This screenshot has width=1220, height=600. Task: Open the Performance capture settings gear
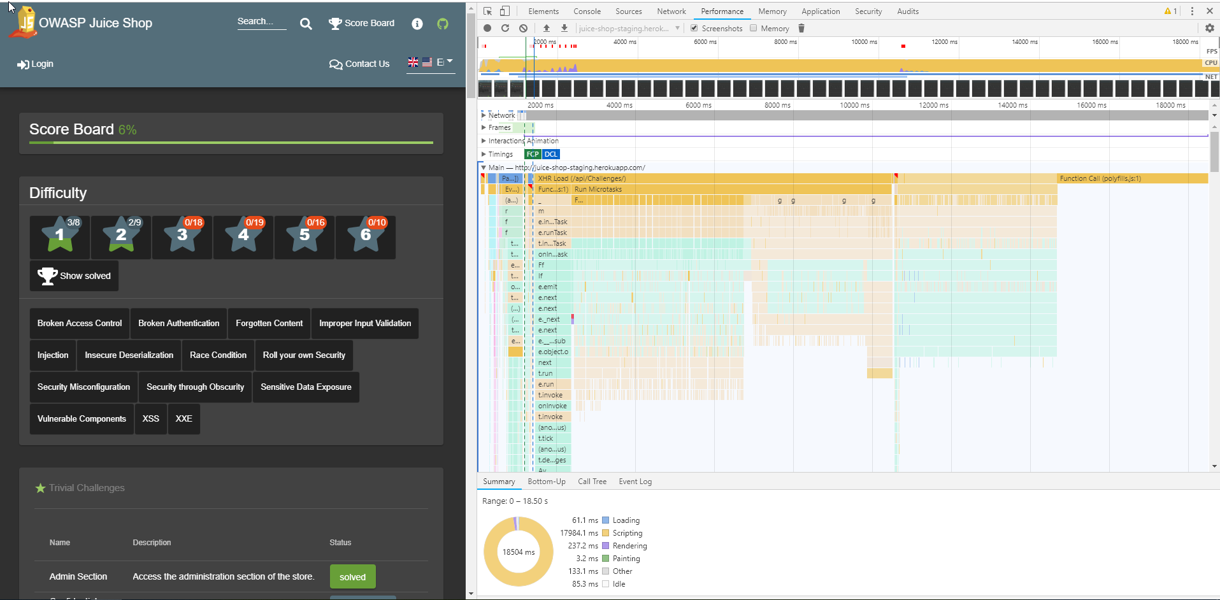[x=1210, y=28]
